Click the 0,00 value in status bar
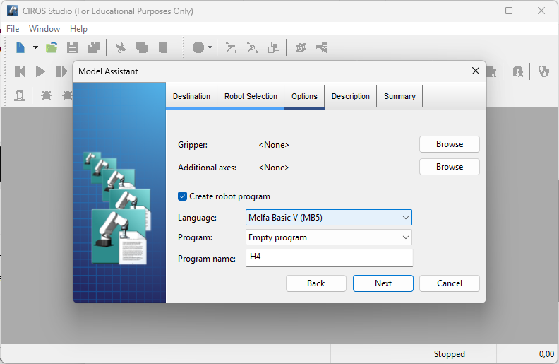This screenshot has width=559, height=364. coord(546,354)
